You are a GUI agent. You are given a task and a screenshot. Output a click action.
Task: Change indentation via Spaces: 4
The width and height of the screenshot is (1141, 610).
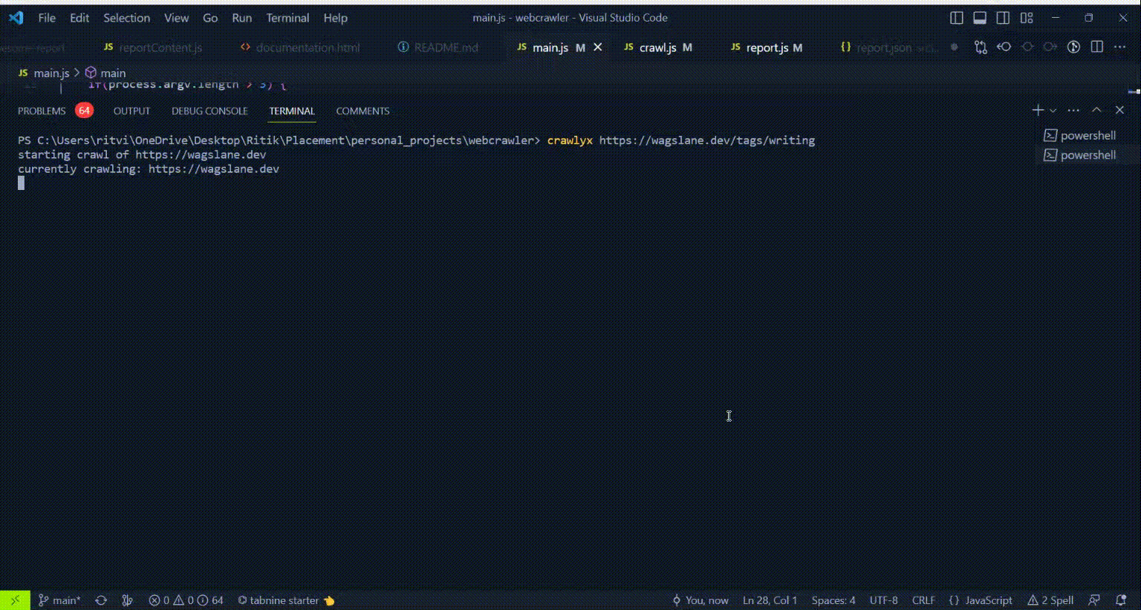coord(833,600)
